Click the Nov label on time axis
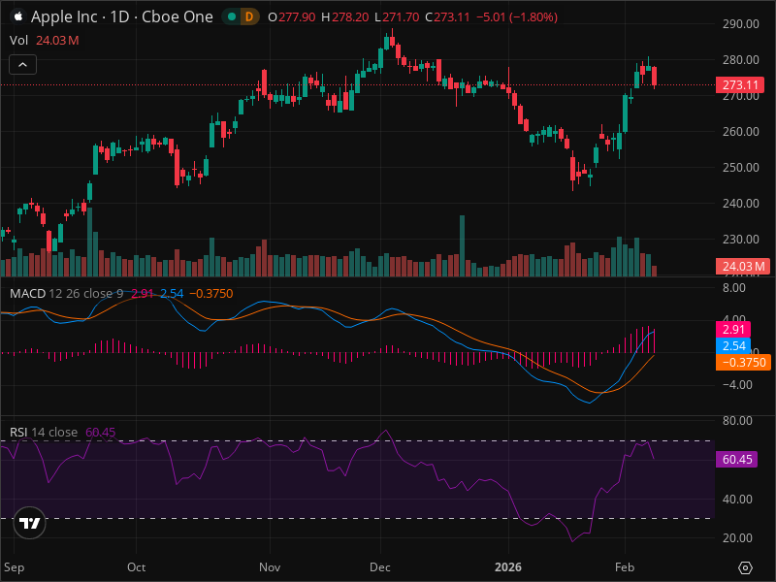Image resolution: width=776 pixels, height=582 pixels. click(270, 567)
